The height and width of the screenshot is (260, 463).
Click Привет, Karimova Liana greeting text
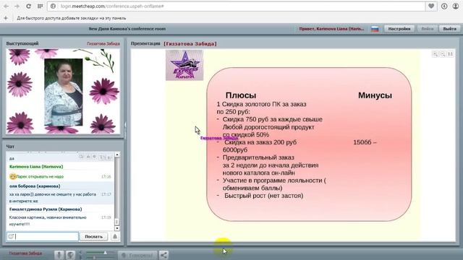click(x=331, y=29)
